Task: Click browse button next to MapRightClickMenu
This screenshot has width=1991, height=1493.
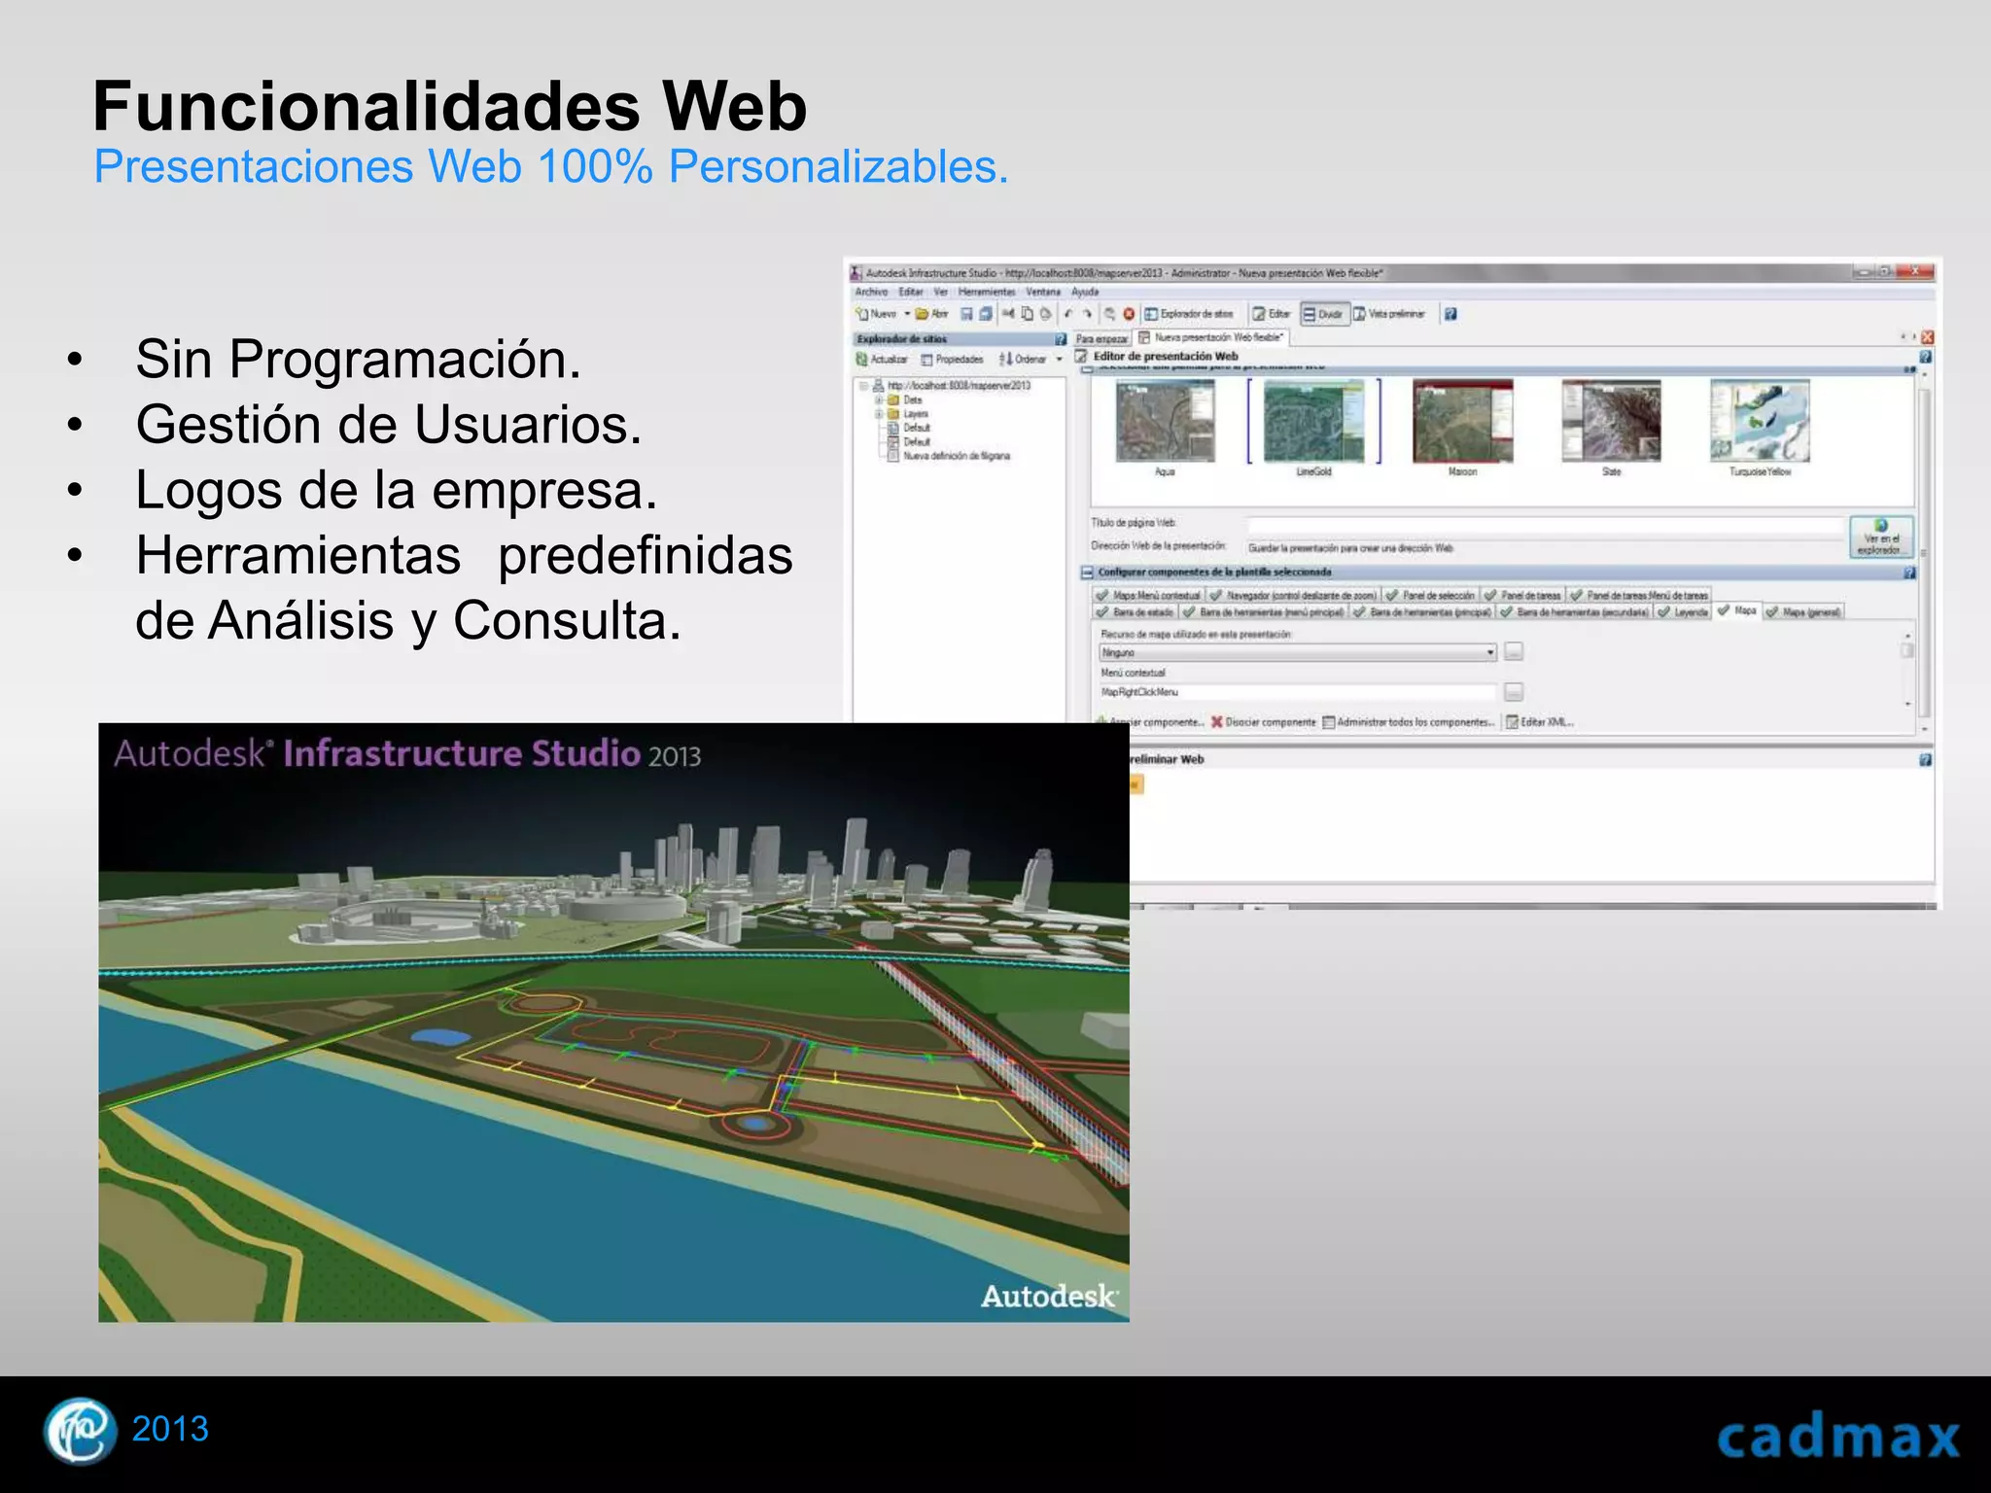Action: point(1514,691)
